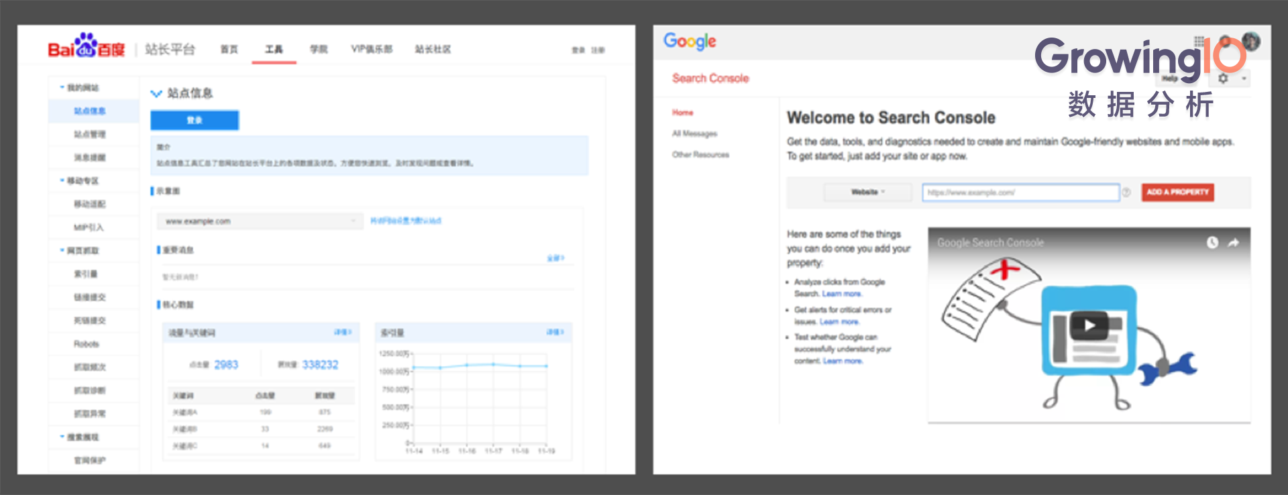Open All Messages in Search Console

coord(694,133)
